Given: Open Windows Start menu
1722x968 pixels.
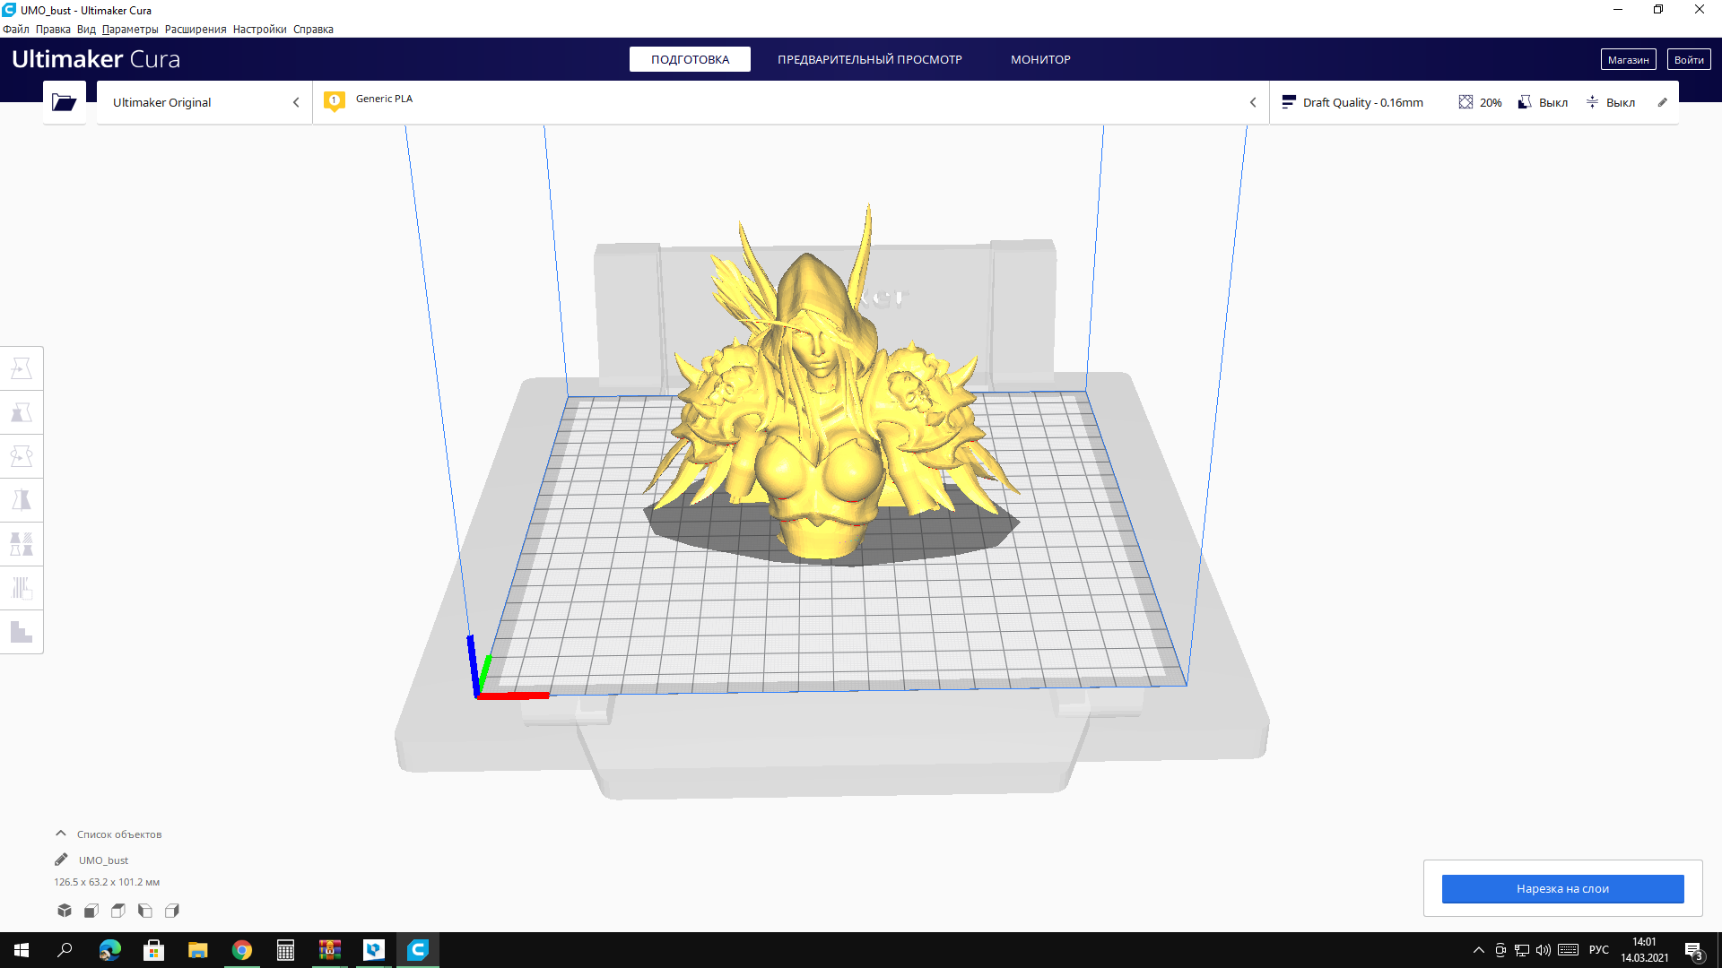Looking at the screenshot, I should coord(22,950).
